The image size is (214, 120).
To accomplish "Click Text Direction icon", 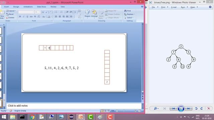I will pyautogui.click(x=80, y=11).
